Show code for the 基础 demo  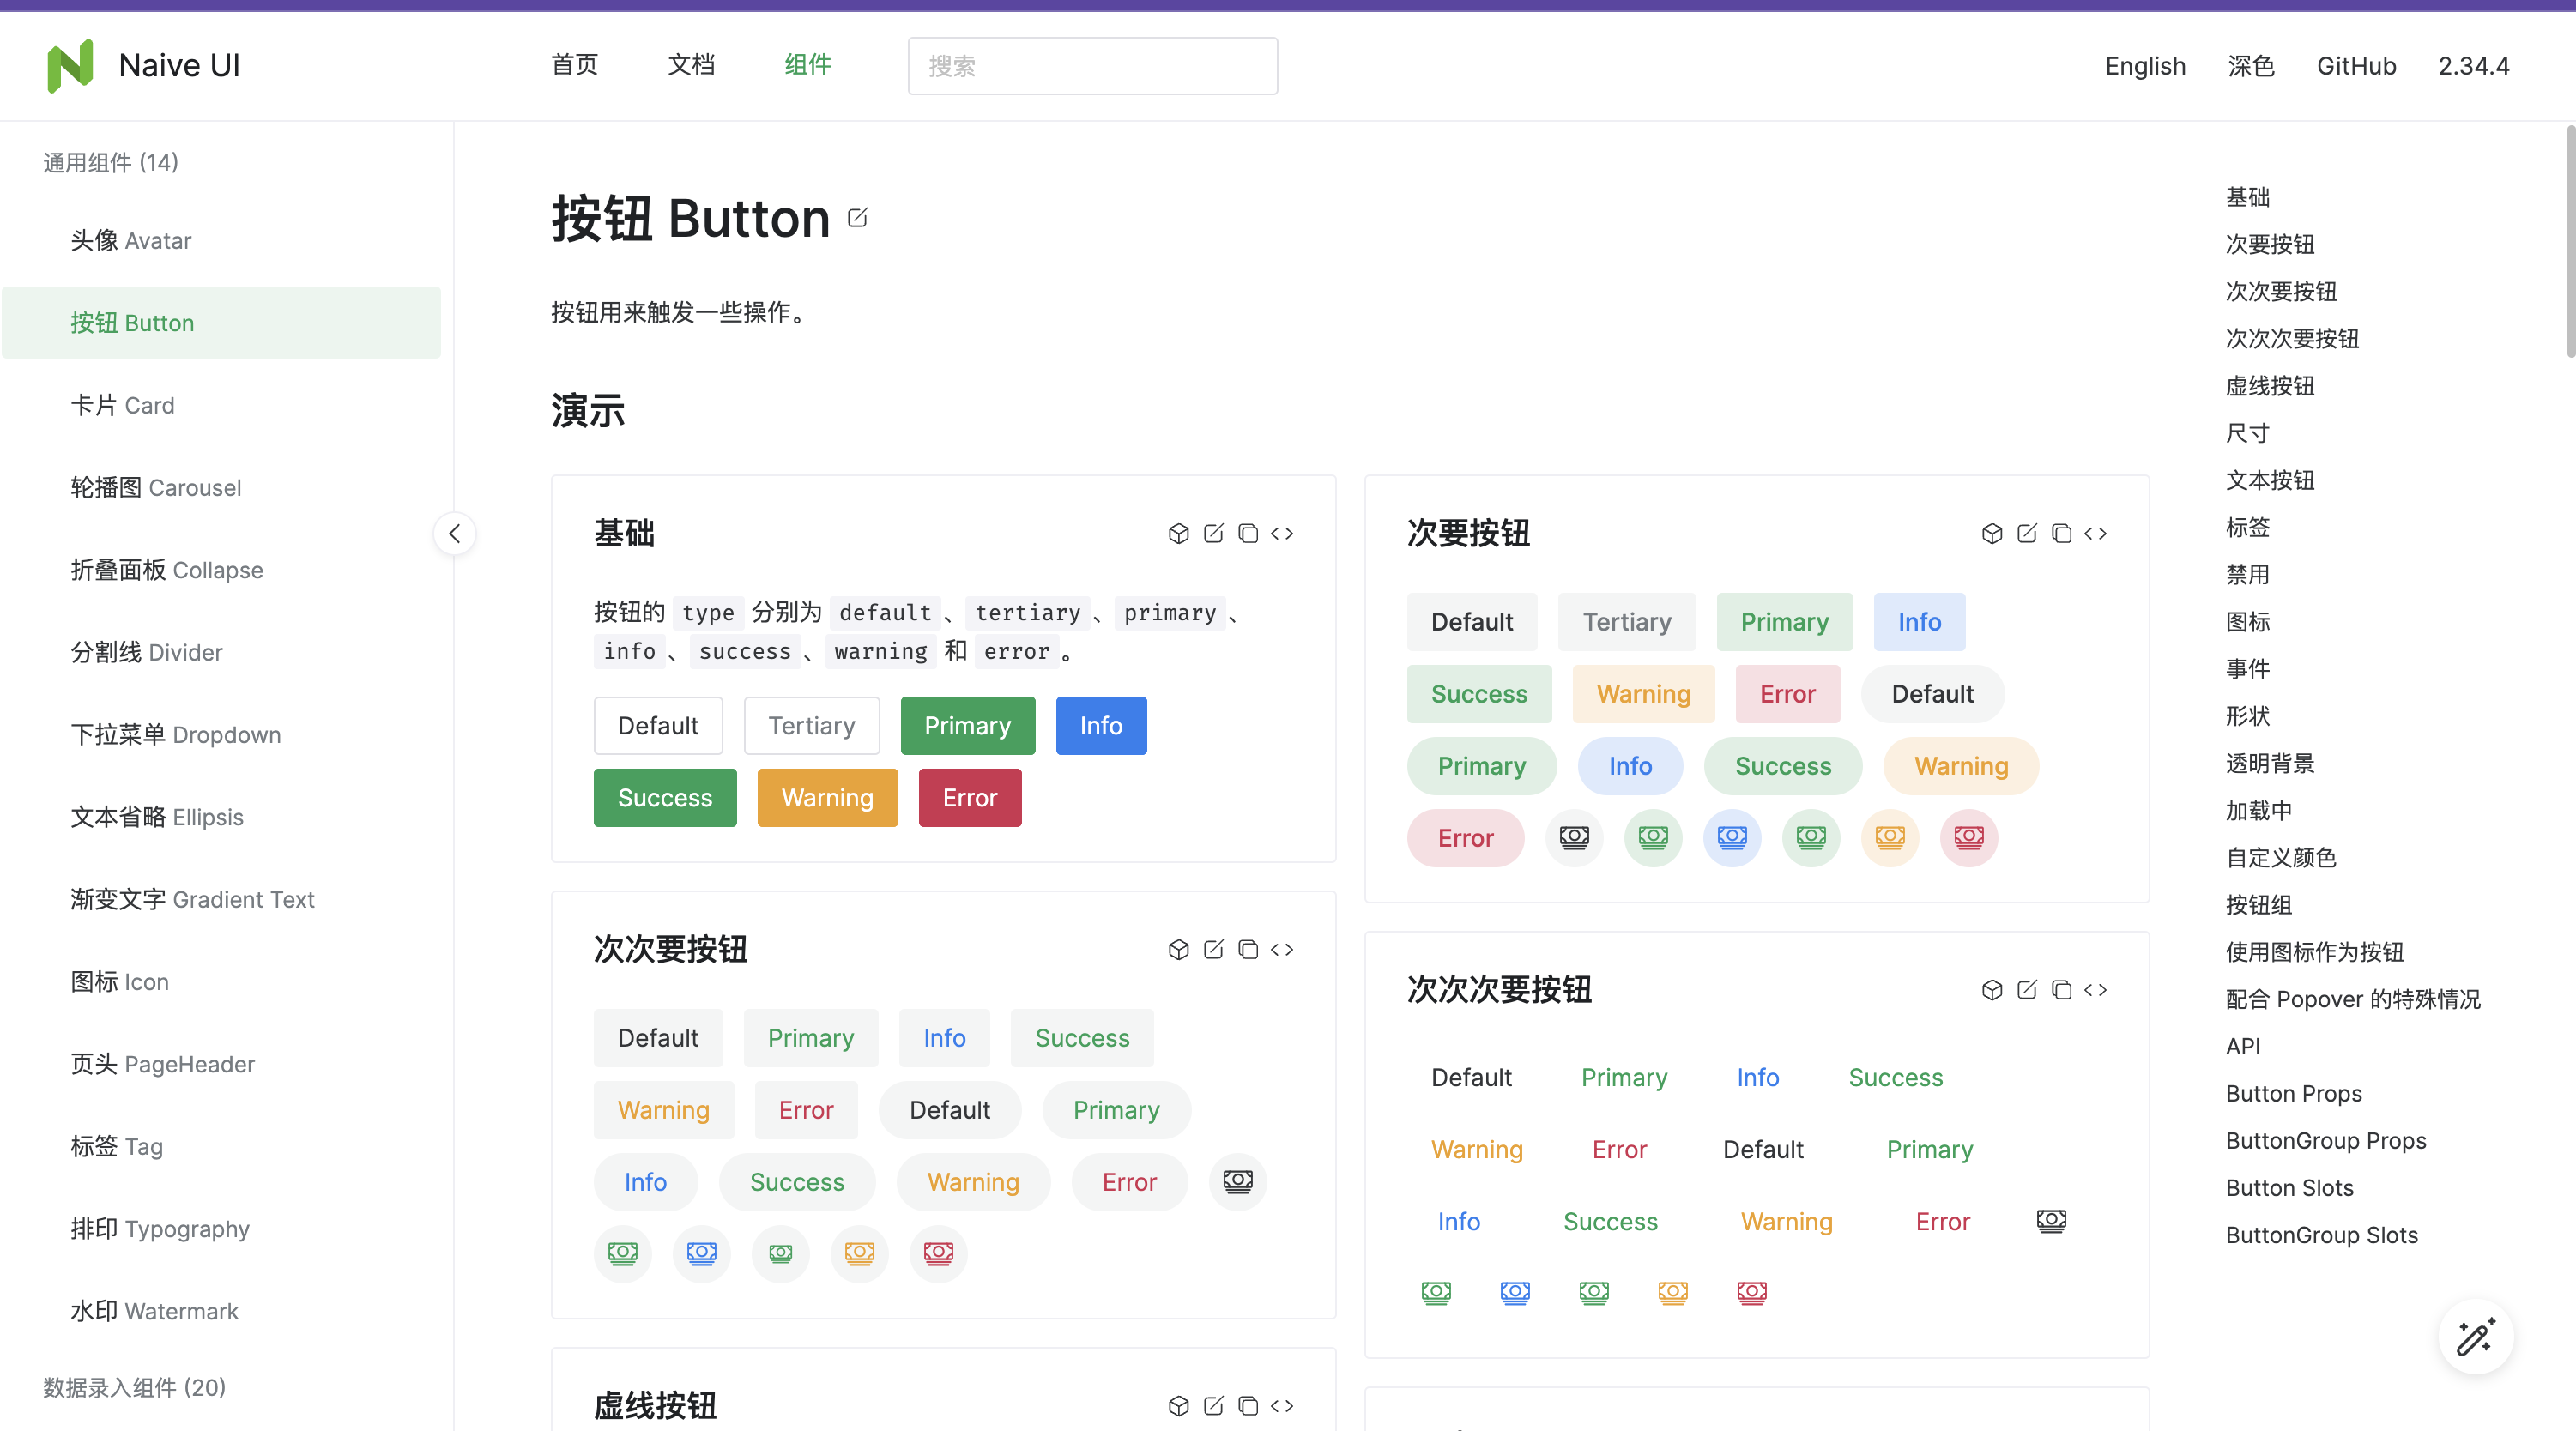[1282, 534]
